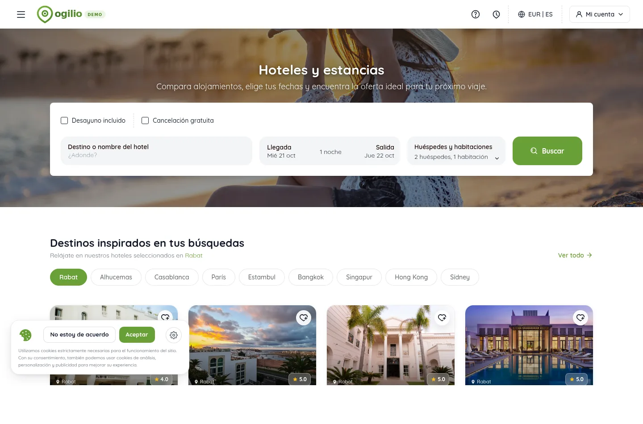Open the hamburger navigation menu
The image size is (643, 424).
tap(21, 14)
